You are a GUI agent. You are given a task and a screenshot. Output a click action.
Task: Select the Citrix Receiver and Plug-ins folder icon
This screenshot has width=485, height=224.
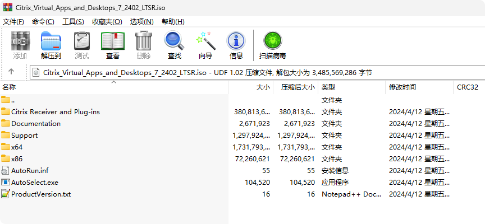(x=6, y=111)
